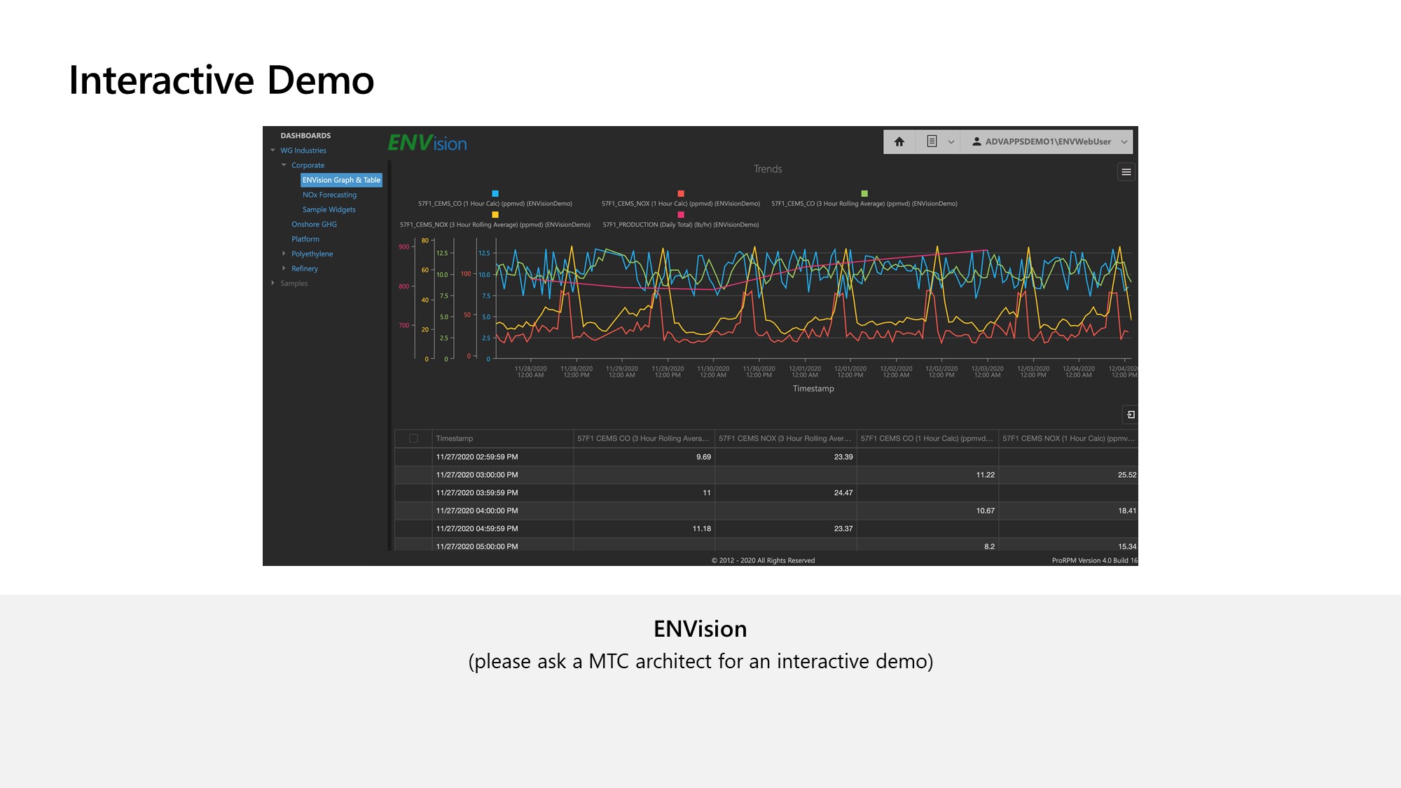The height and width of the screenshot is (788, 1401).
Task: Expand the Polyethylene tree node
Action: [x=284, y=254]
